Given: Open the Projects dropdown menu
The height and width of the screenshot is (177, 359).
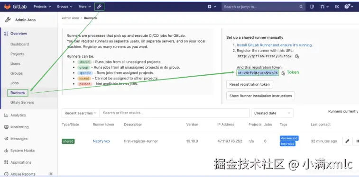Looking at the screenshot, I should coord(42,7).
